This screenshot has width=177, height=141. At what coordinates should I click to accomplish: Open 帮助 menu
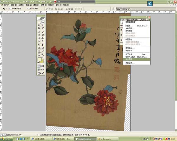66,5
